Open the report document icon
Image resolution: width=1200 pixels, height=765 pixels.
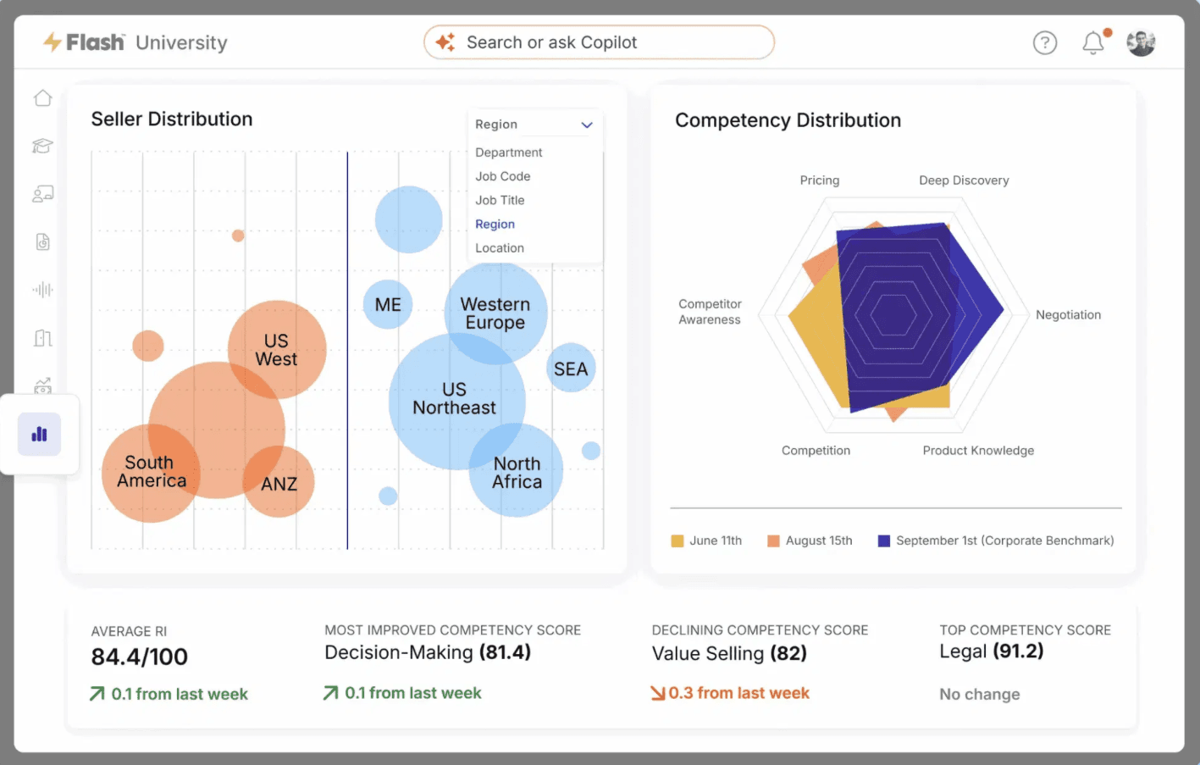[42, 242]
